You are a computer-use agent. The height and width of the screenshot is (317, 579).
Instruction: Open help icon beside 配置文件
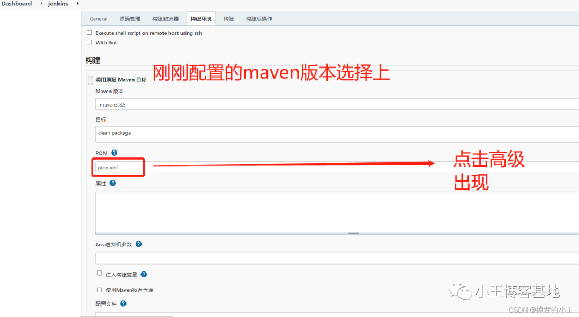pos(123,304)
